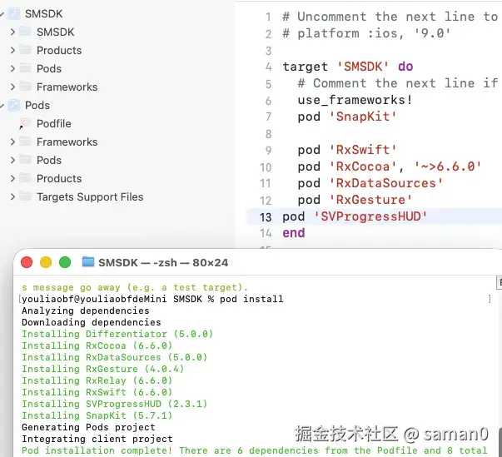Image resolution: width=502 pixels, height=457 pixels.
Task: Click the '~>6.6.0' version string on the RxCocoa line
Action: 448,166
